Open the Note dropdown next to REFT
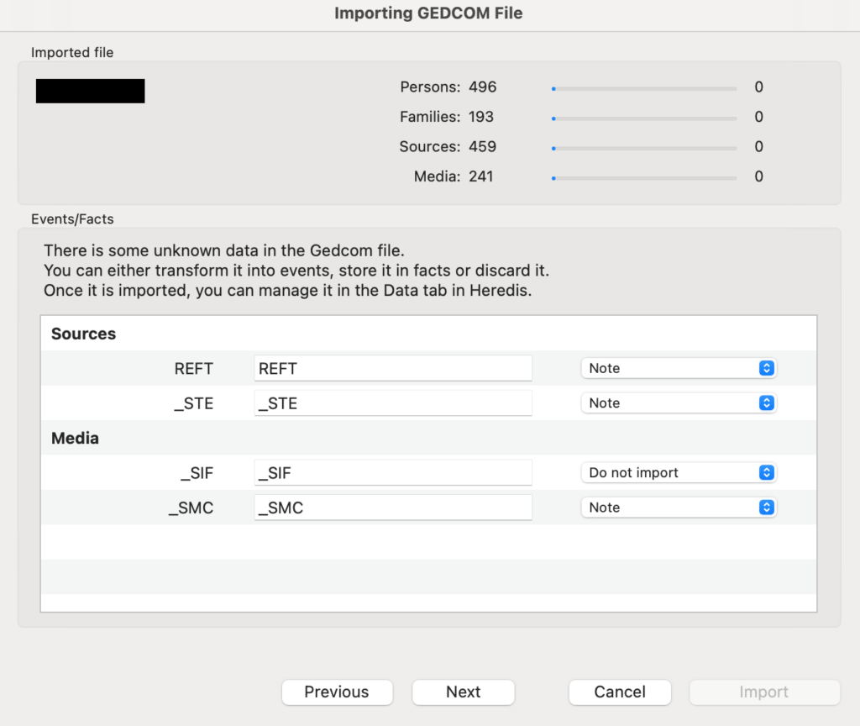Viewport: 860px width, 726px height. coord(678,368)
